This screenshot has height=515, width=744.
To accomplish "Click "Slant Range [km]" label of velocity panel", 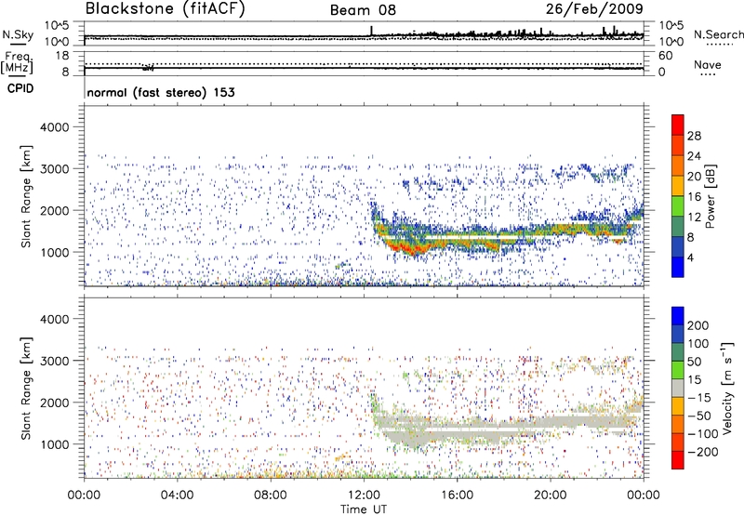I will pyautogui.click(x=26, y=388).
